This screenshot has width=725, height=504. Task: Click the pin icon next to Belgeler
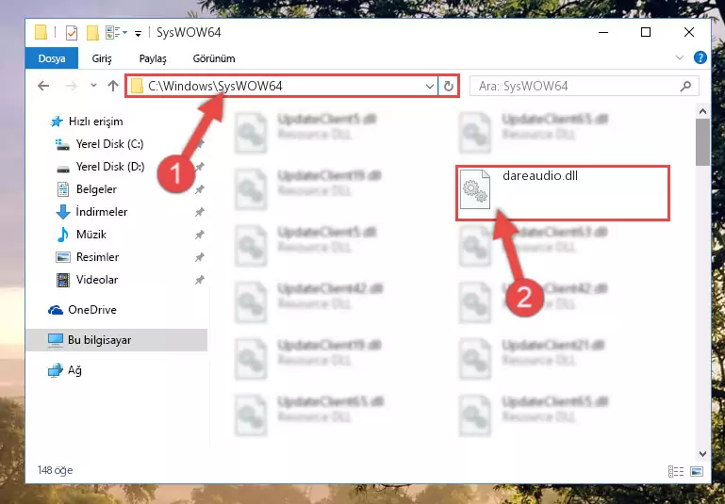pos(199,189)
